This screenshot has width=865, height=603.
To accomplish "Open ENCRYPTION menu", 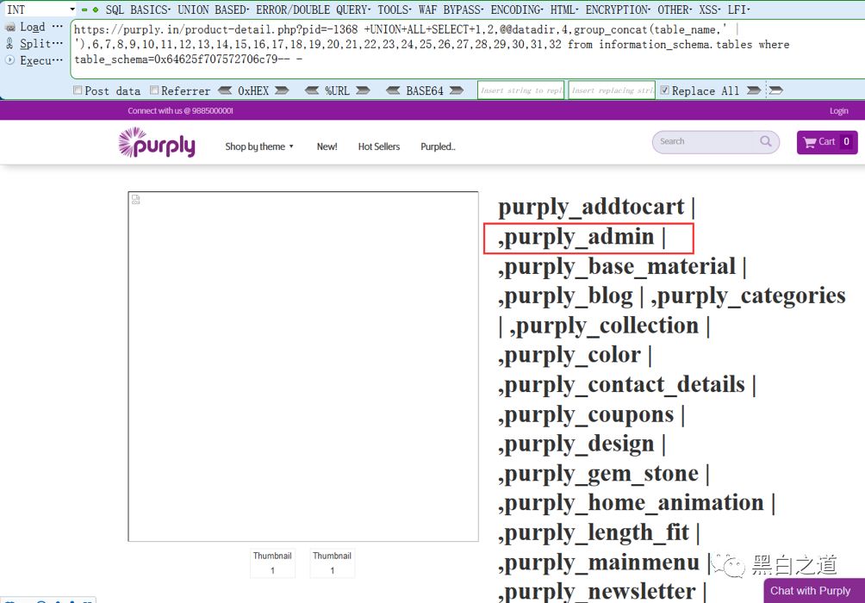I will coord(618,10).
